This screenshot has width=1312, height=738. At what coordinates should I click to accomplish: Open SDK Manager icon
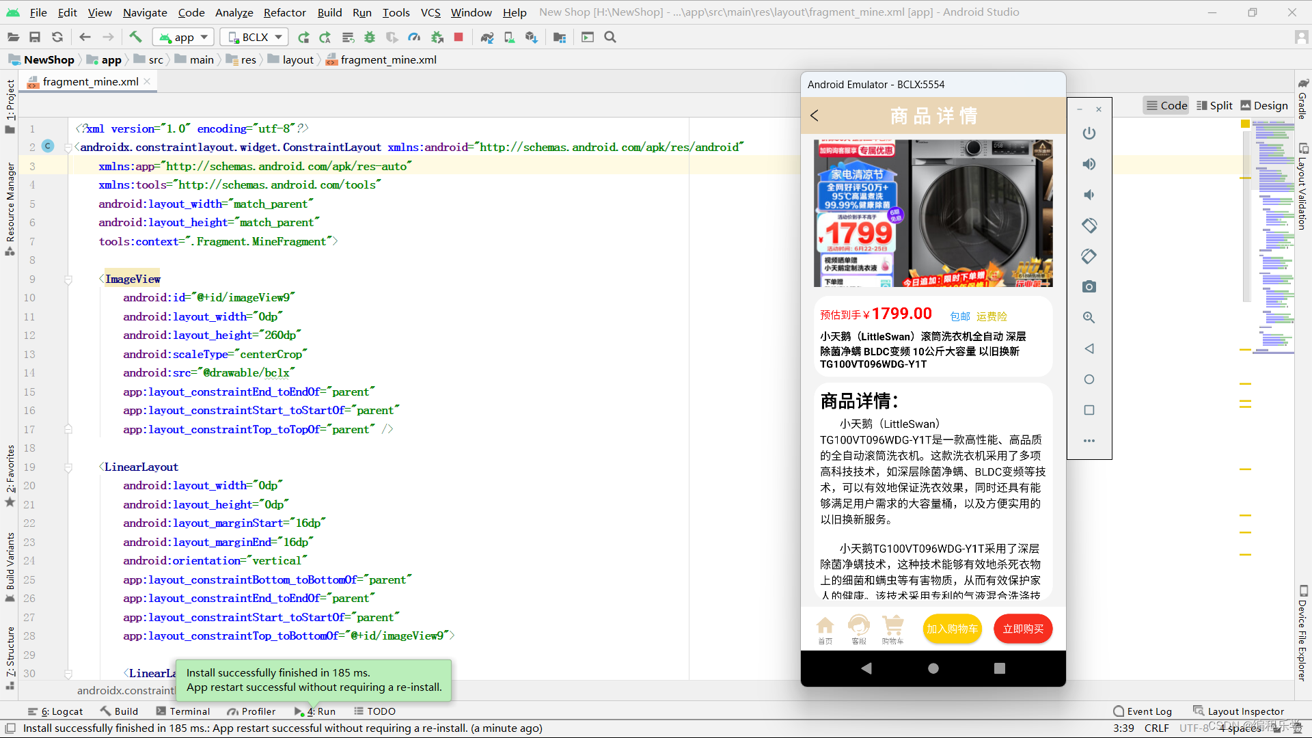(x=531, y=37)
